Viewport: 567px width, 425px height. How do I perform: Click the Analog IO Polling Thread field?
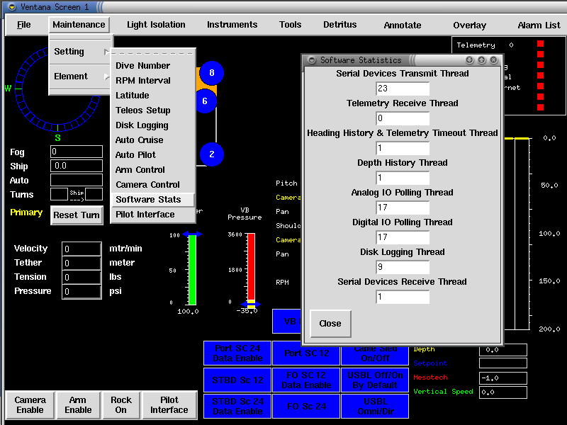click(403, 208)
